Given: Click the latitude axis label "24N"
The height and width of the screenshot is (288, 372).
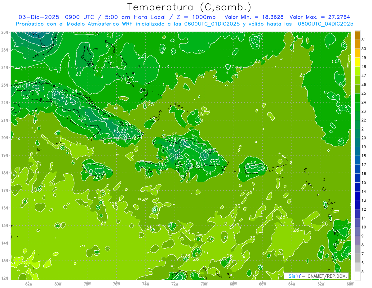Looking at the screenshot, I should tap(4, 67).
